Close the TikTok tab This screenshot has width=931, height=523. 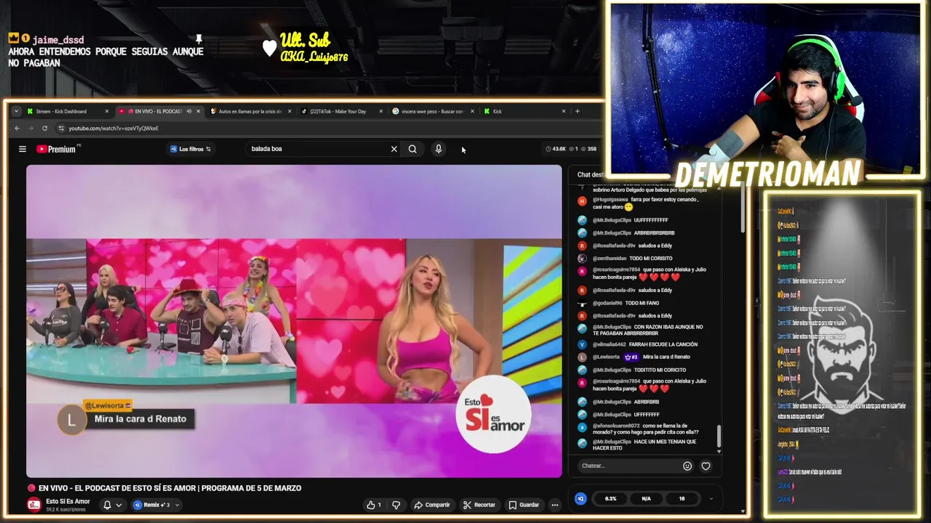click(380, 111)
